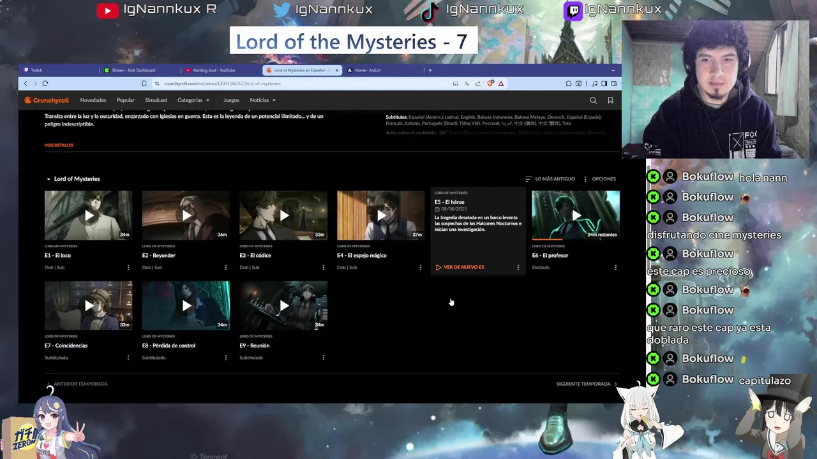The height and width of the screenshot is (459, 817).
Task: Open the Juegos menu item
Action: point(231,100)
